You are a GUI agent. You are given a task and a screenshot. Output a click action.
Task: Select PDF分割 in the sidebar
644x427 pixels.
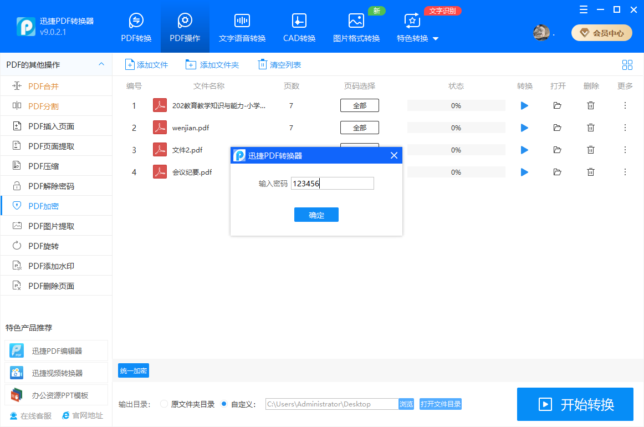point(57,106)
